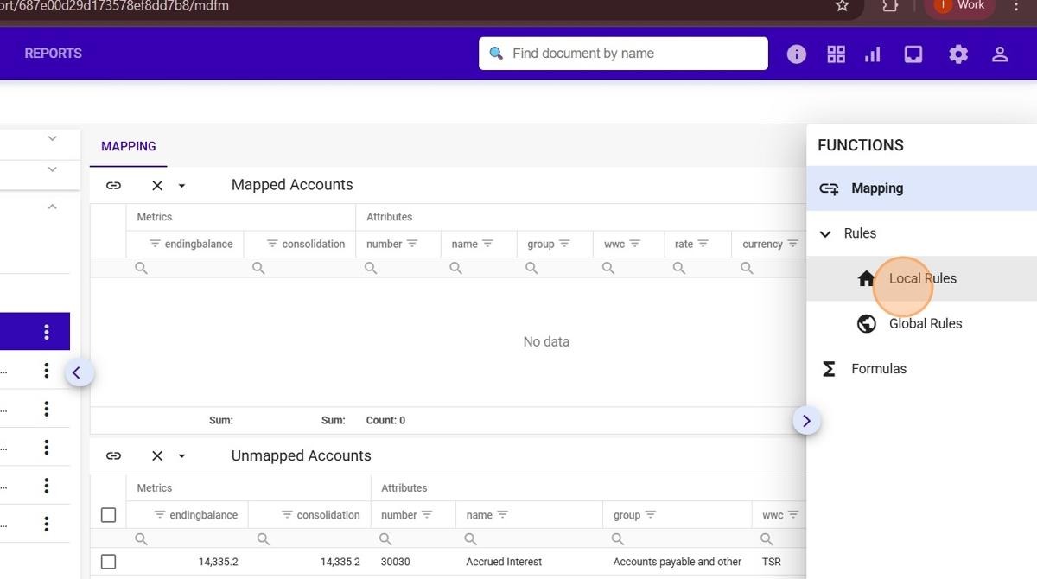
Task: Click the Global Rules globe icon
Action: point(866,324)
